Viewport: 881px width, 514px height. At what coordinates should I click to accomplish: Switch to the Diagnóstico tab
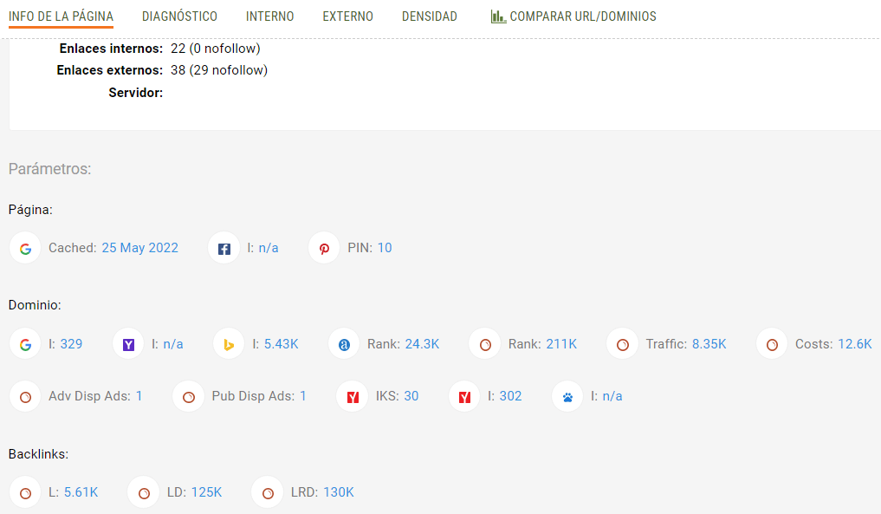tap(179, 16)
